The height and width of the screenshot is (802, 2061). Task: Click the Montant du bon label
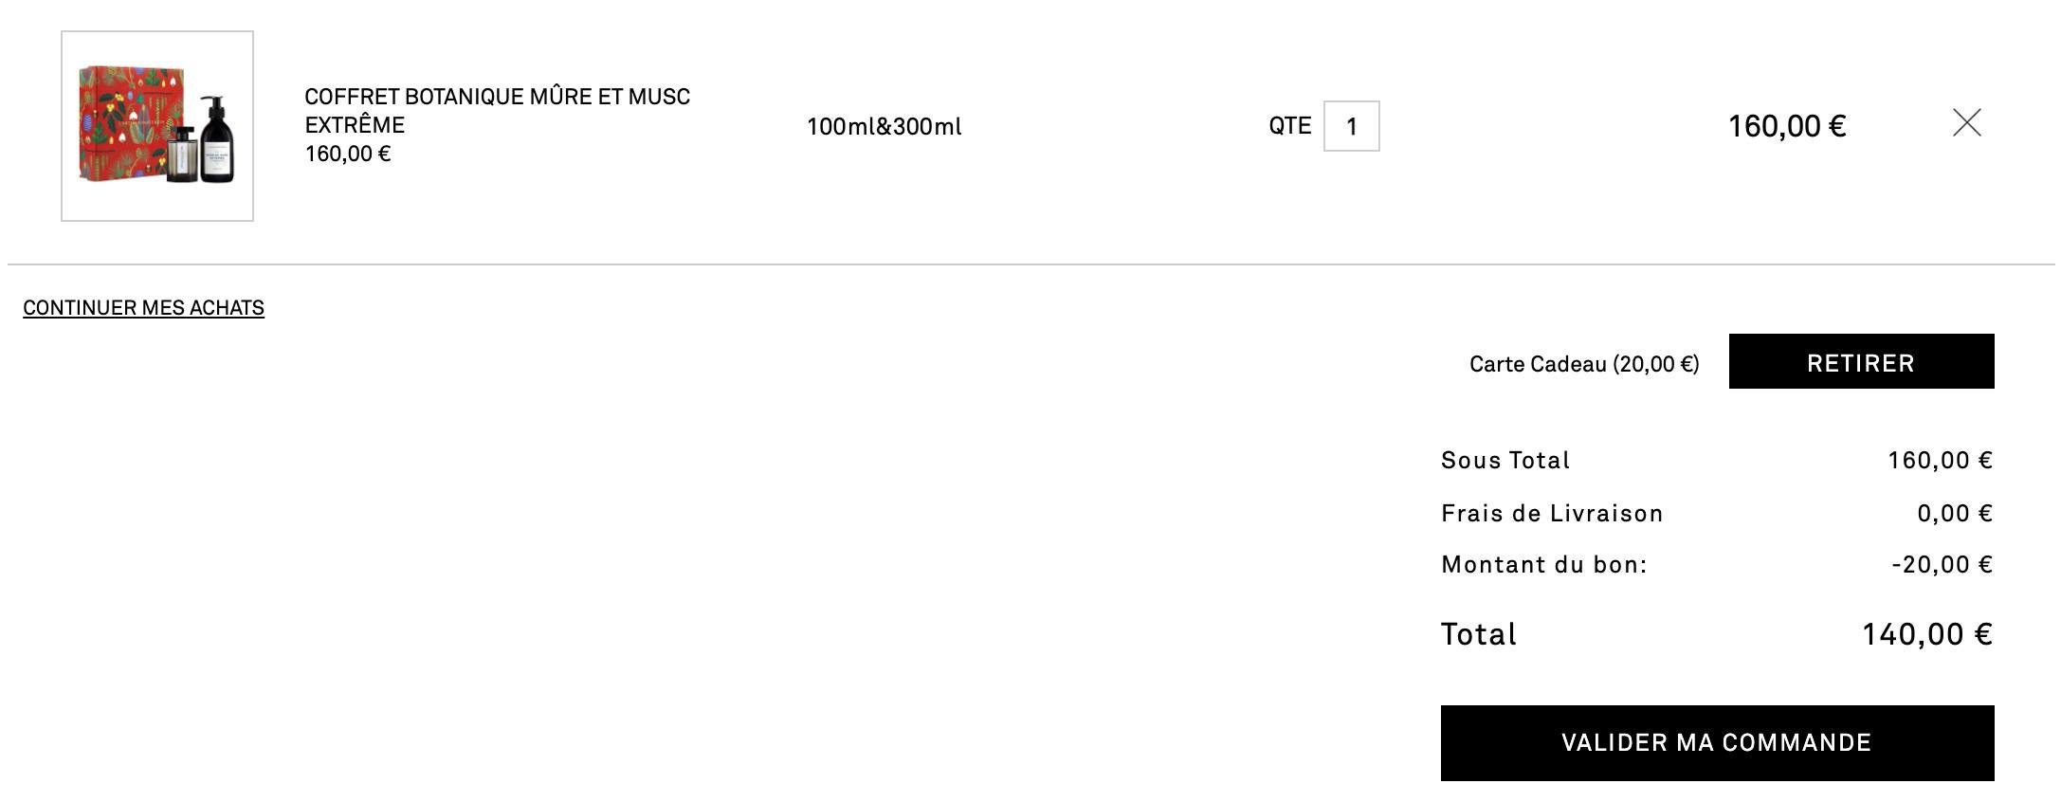(x=1543, y=565)
